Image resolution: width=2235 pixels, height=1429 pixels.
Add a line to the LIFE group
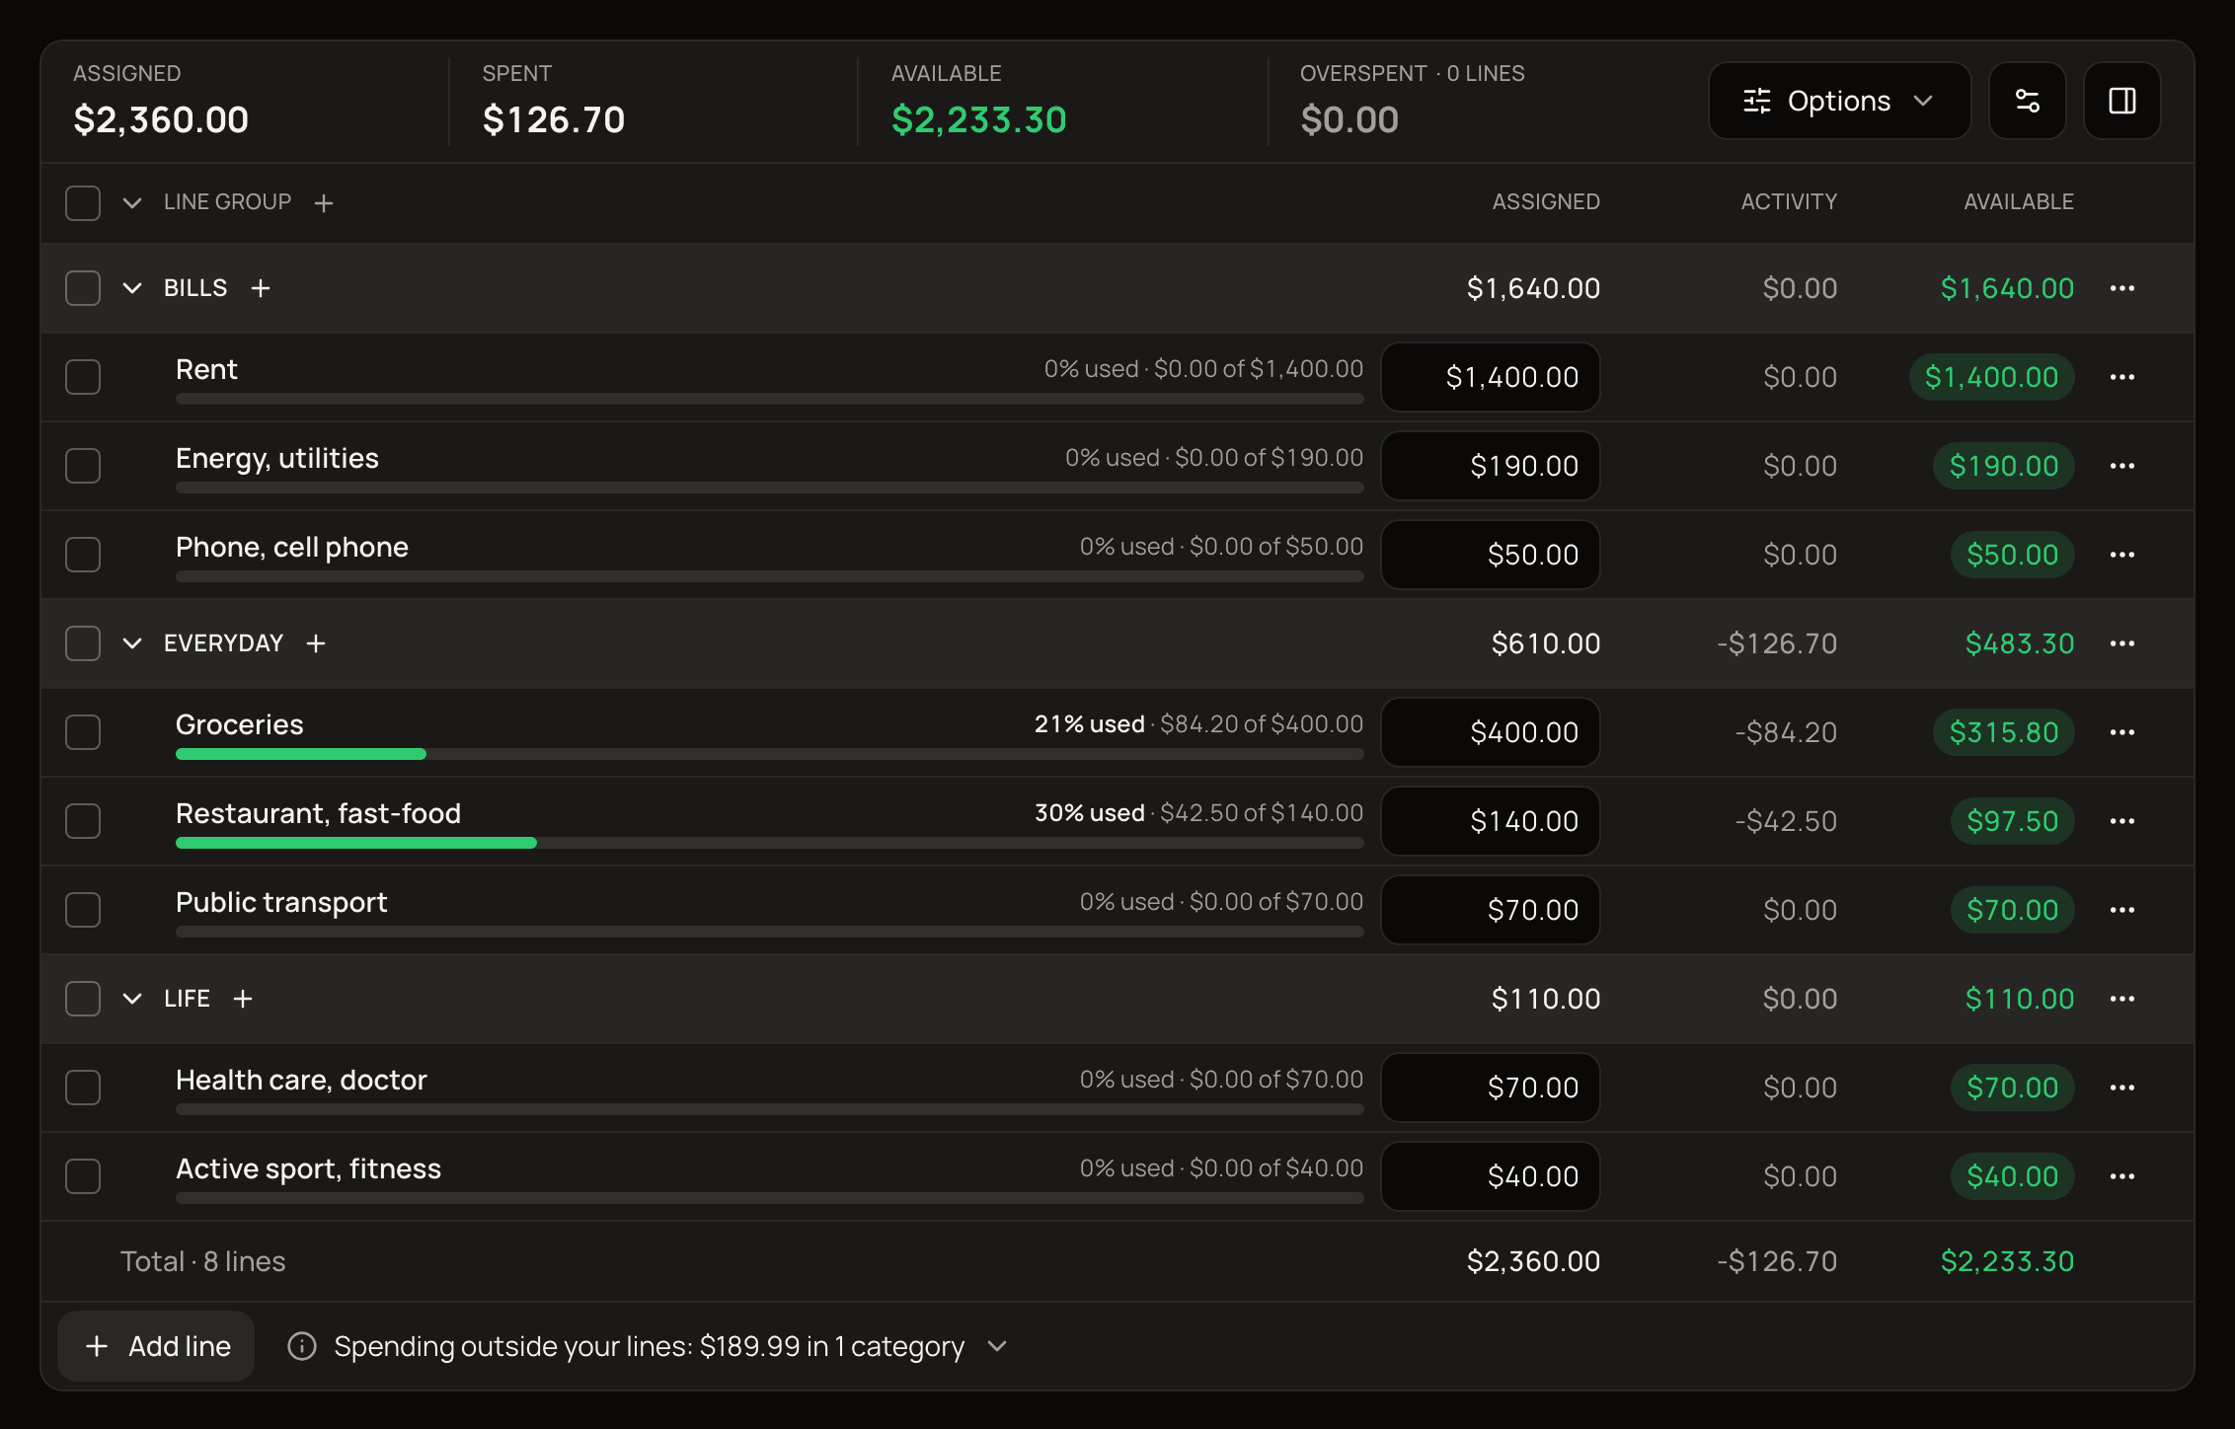click(x=243, y=999)
